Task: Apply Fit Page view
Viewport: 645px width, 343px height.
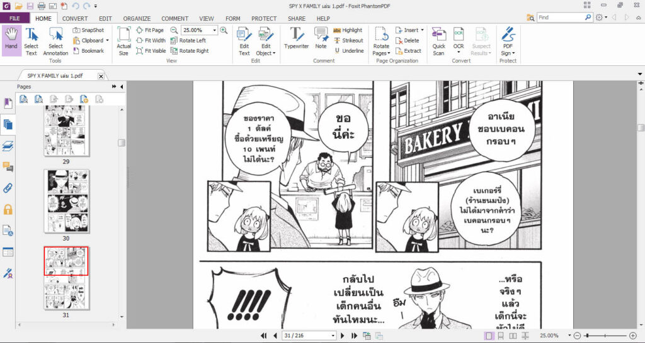Action: pyautogui.click(x=150, y=30)
